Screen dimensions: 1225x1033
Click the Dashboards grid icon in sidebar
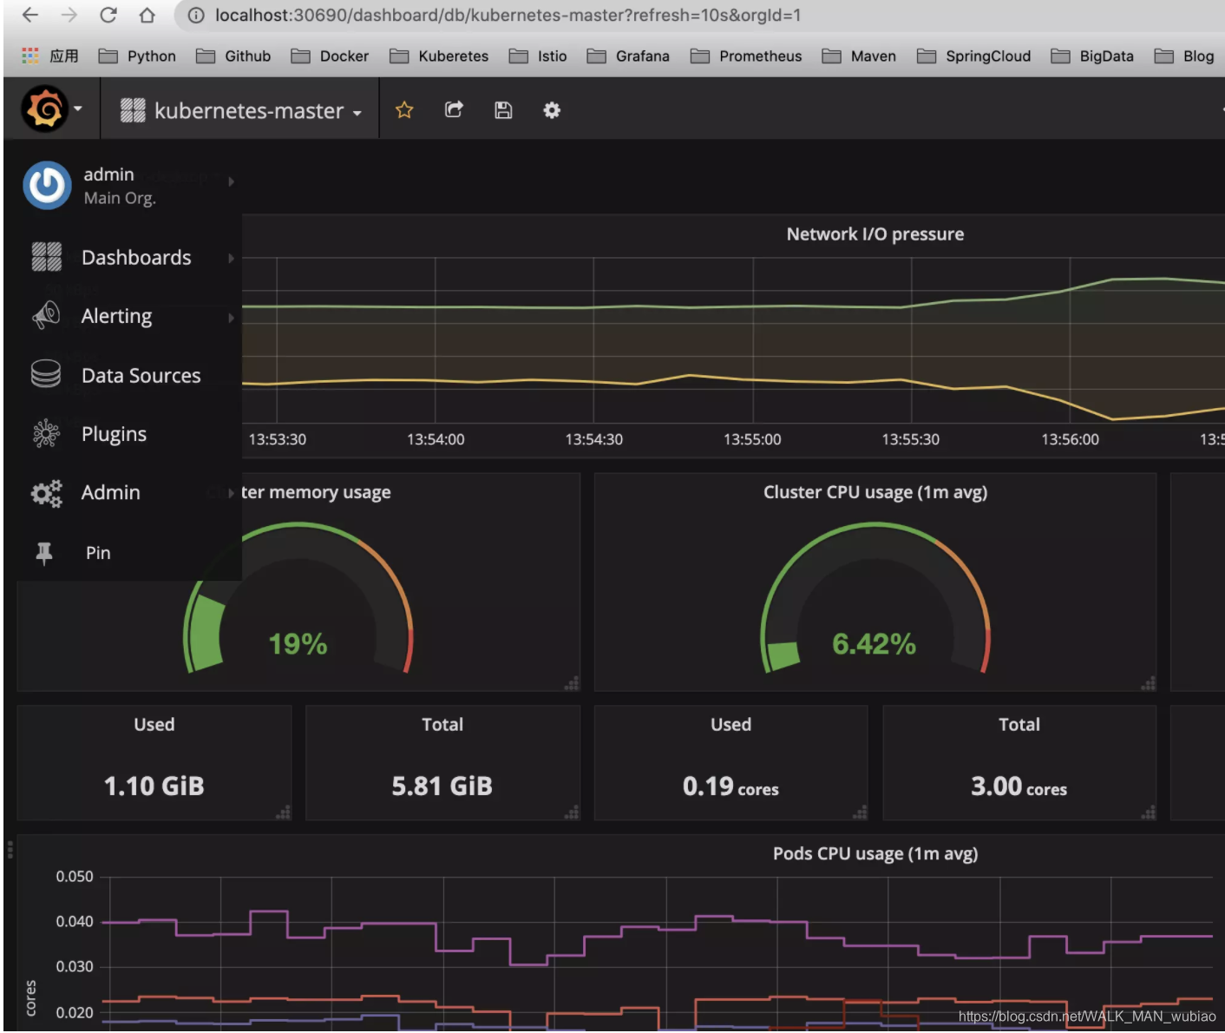(47, 257)
